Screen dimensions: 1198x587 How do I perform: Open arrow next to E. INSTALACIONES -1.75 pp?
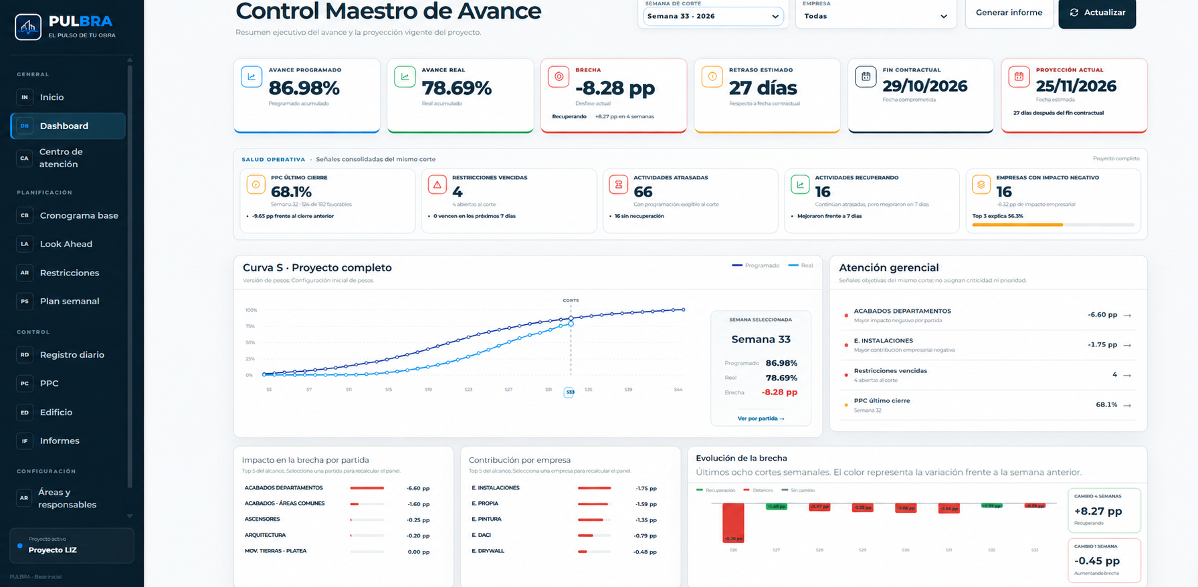pyautogui.click(x=1127, y=346)
